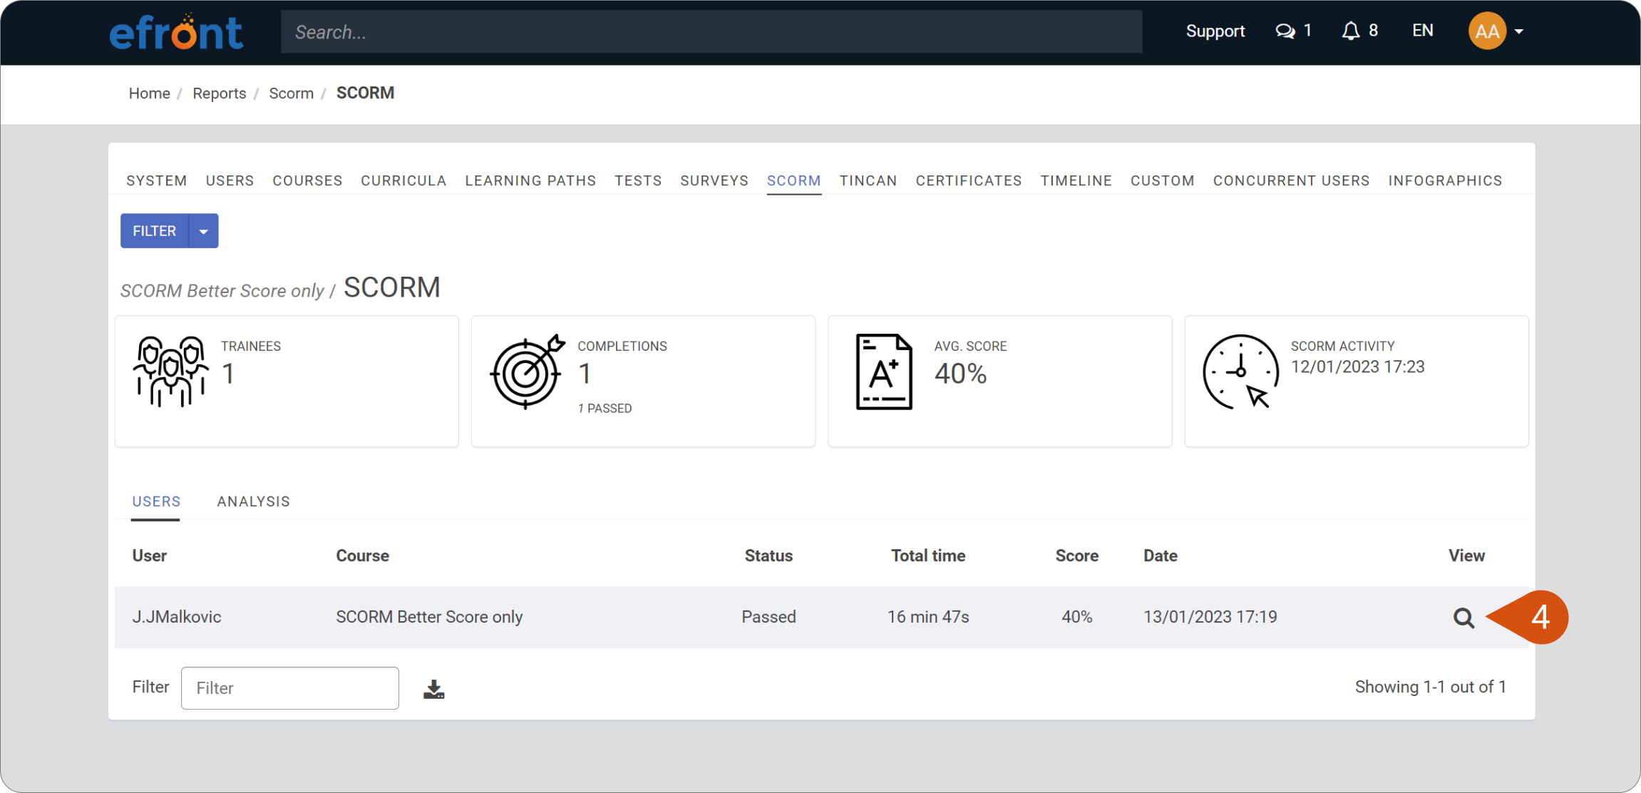
Task: Click SCORM Better Score only course cell
Action: [x=429, y=617]
